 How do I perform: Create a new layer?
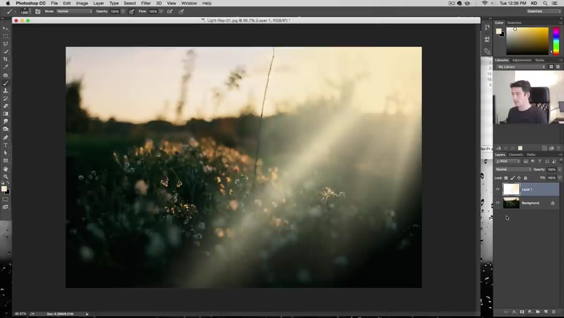point(546,312)
